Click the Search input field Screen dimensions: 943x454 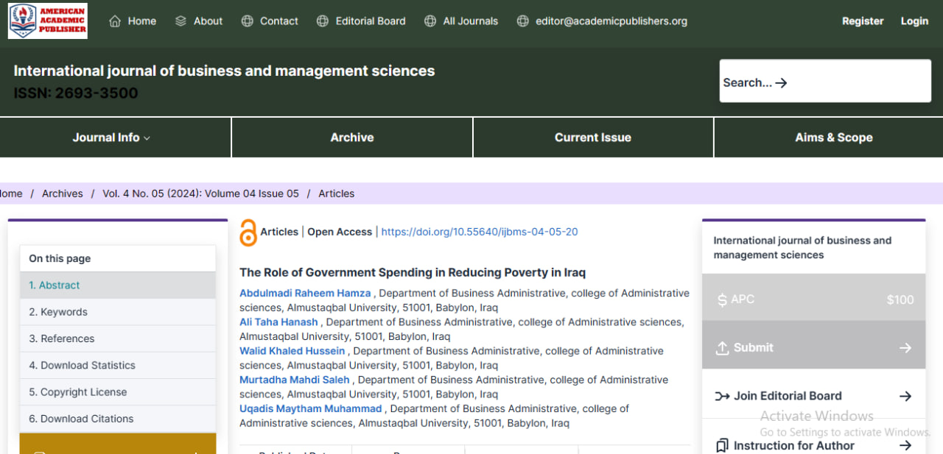click(825, 81)
